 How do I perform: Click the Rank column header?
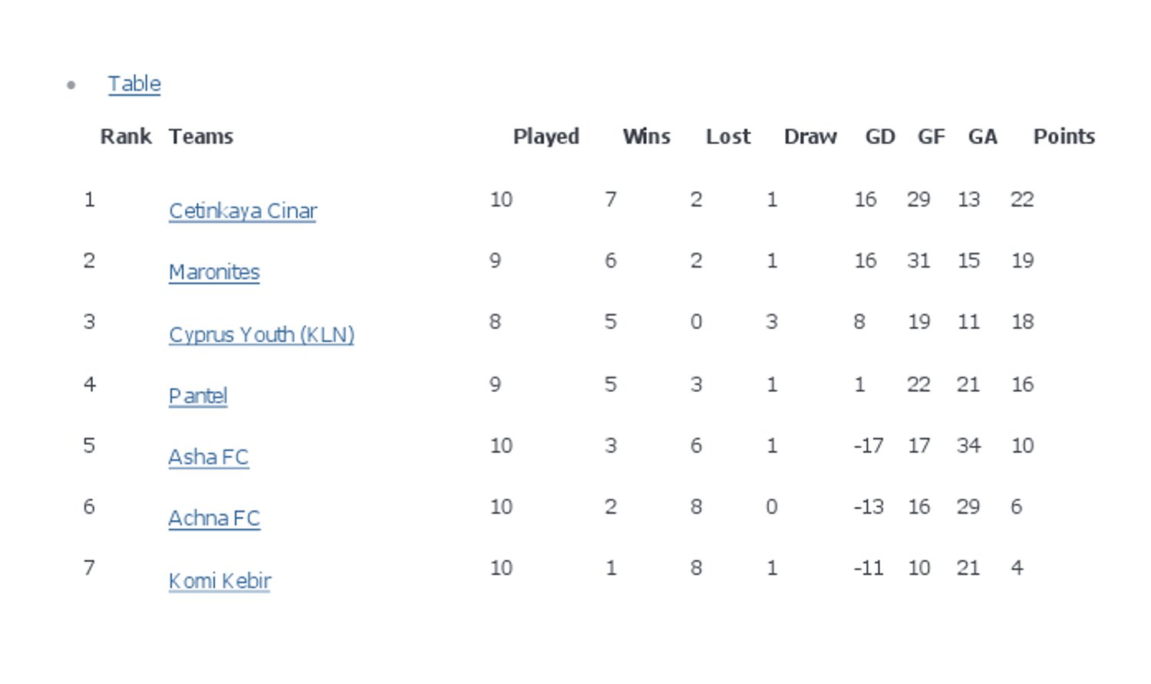(x=126, y=136)
